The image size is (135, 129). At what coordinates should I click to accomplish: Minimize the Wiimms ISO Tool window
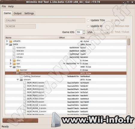coord(124,2)
